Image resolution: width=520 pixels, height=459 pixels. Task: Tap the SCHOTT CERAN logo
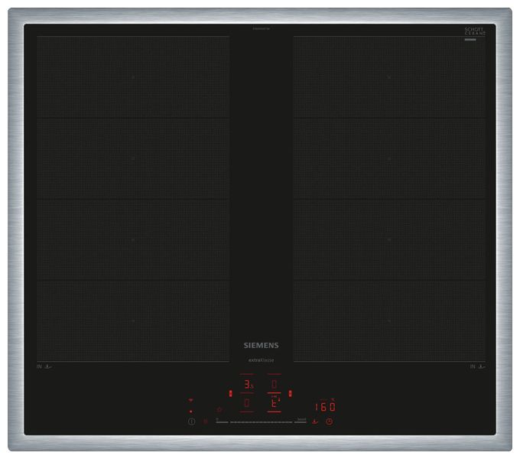coord(475,32)
